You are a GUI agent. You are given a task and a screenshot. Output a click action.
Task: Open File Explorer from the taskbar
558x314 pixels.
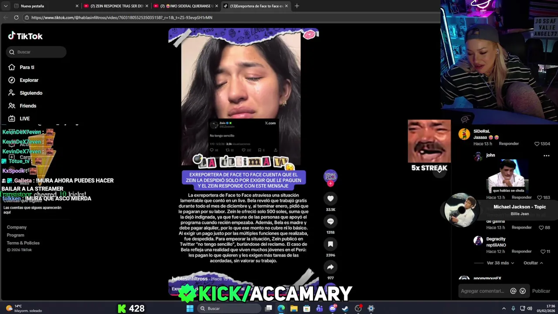click(294, 308)
